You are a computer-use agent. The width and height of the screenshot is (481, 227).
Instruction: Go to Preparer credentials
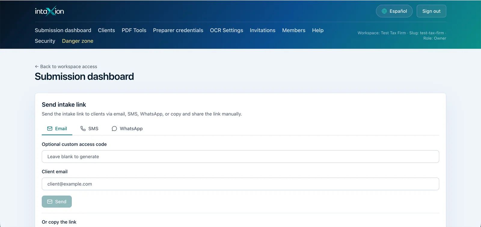coord(178,30)
